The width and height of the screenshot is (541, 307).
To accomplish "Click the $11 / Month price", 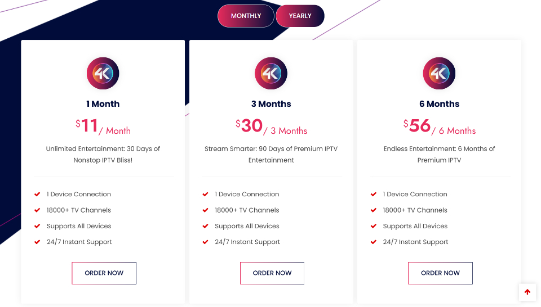I will point(103,127).
